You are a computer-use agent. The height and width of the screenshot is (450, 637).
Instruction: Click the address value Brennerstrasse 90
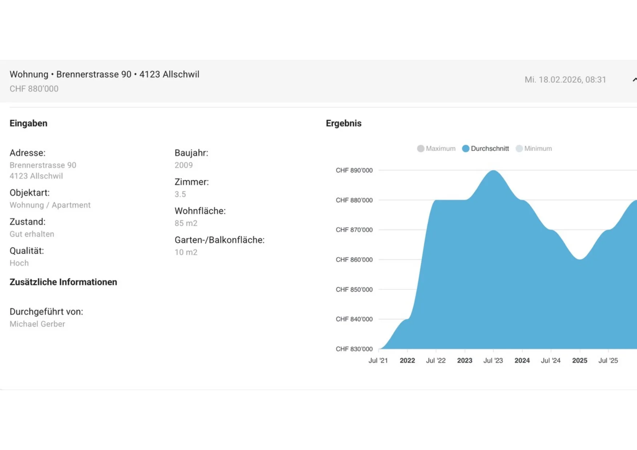click(43, 165)
